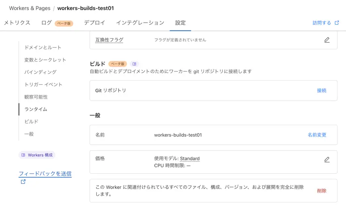Image resolution: width=346 pixels, height=206 pixels.
Task: Go to the デプロイ tab
Action: (94, 23)
